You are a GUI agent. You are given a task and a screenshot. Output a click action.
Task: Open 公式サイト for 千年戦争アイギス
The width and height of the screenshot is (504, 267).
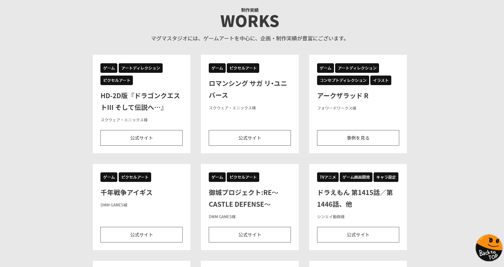click(x=141, y=235)
